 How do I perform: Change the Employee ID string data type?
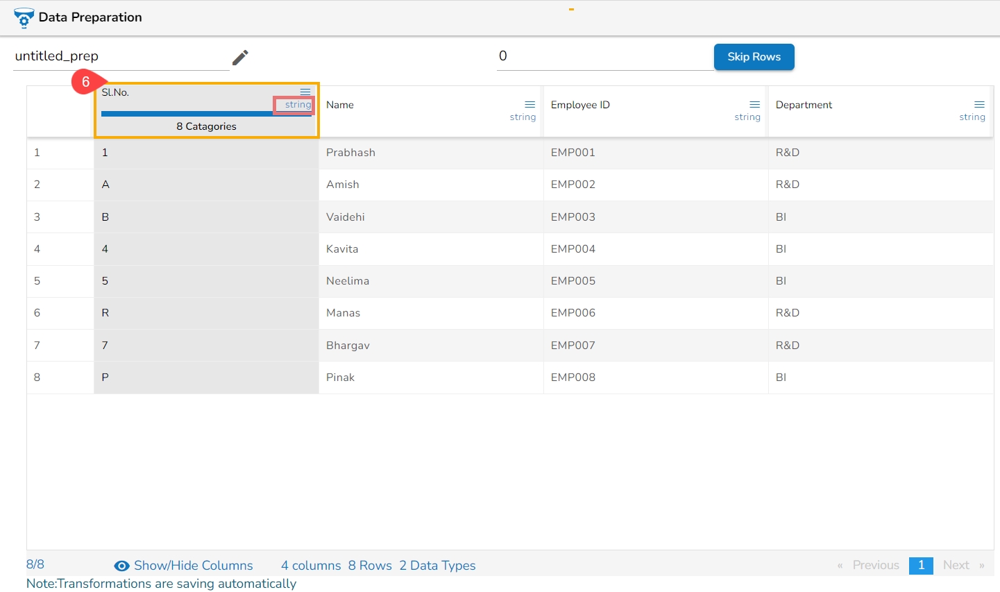[x=747, y=117]
